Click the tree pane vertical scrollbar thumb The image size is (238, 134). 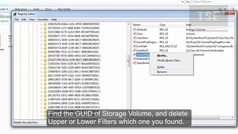[128, 60]
